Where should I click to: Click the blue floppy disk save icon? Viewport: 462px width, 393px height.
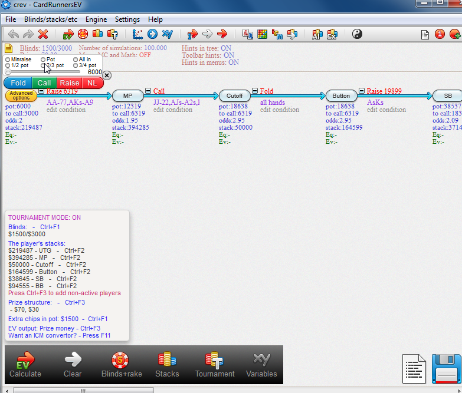click(446, 369)
